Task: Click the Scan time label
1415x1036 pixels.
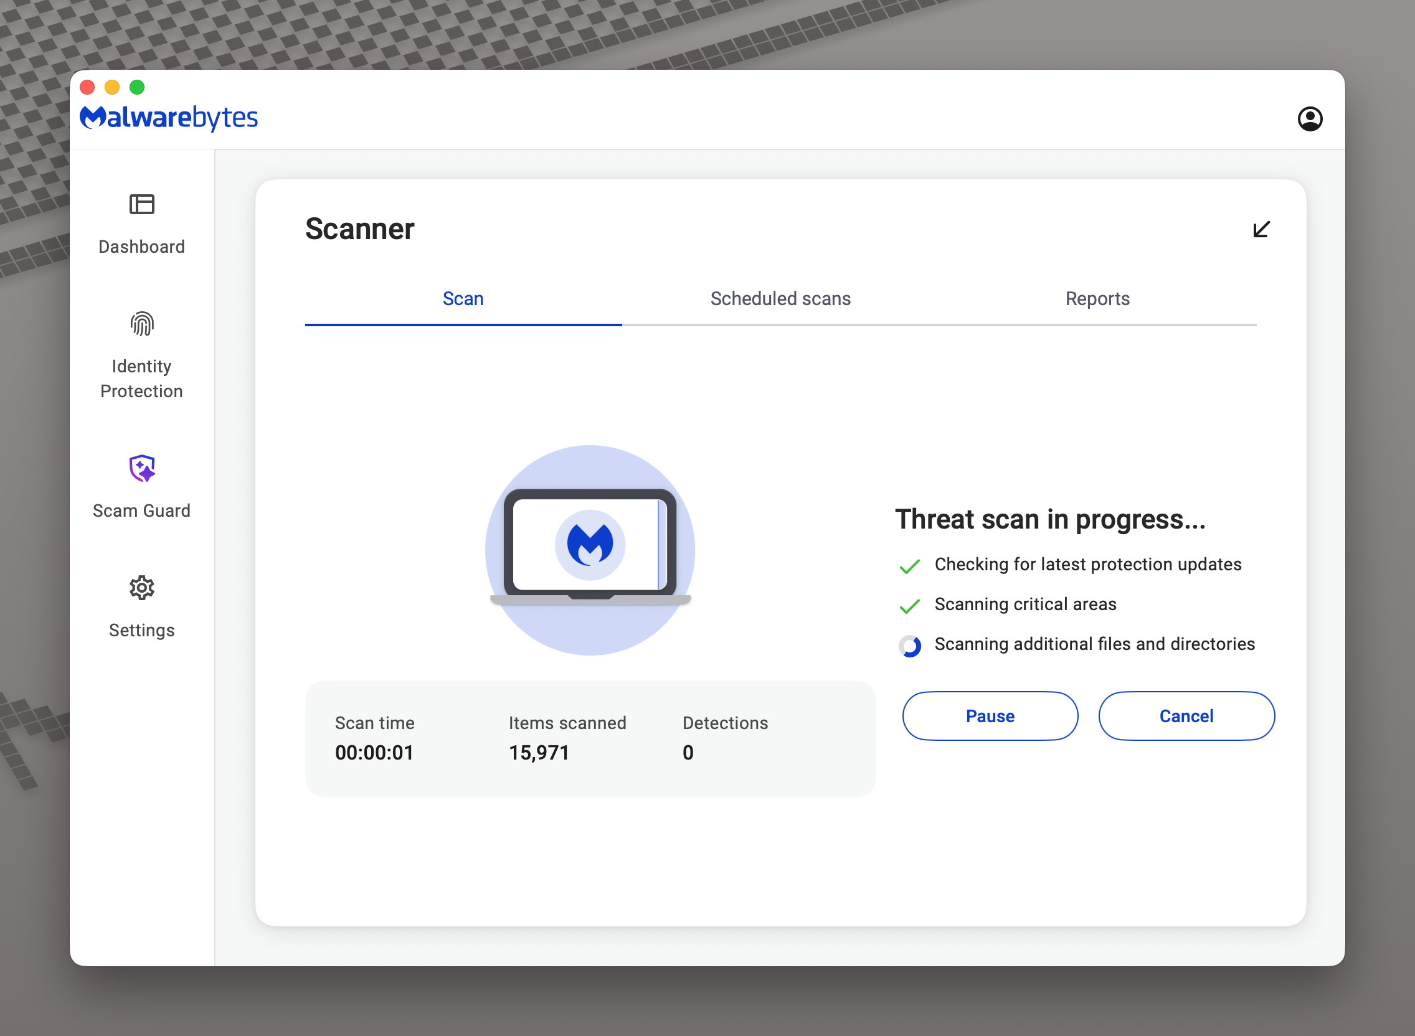Action: [374, 723]
